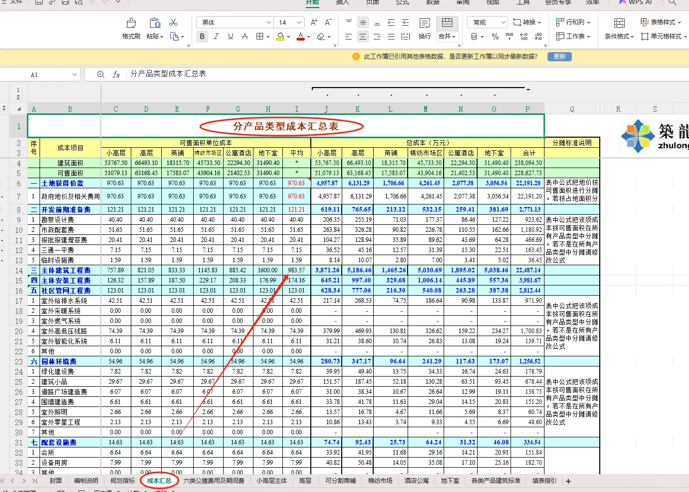Switch to the 地下室 sheet tab
Image resolution: width=689 pixels, height=492 pixels.
click(450, 481)
